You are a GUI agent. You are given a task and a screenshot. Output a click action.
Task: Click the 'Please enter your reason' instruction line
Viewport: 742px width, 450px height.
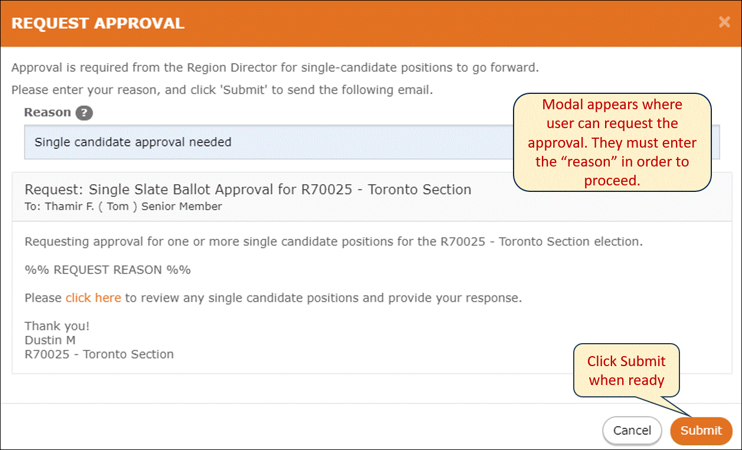(x=223, y=90)
